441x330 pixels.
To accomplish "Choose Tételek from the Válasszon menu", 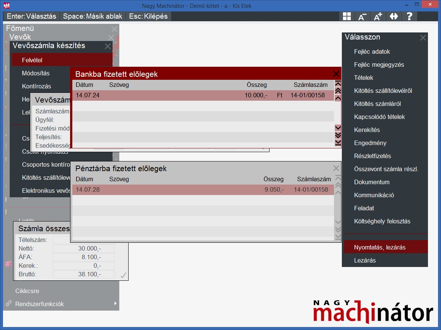I will point(363,78).
